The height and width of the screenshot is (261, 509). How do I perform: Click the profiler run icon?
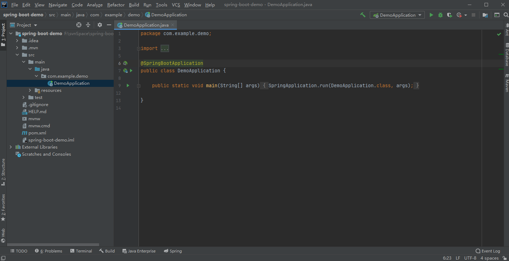pos(459,15)
